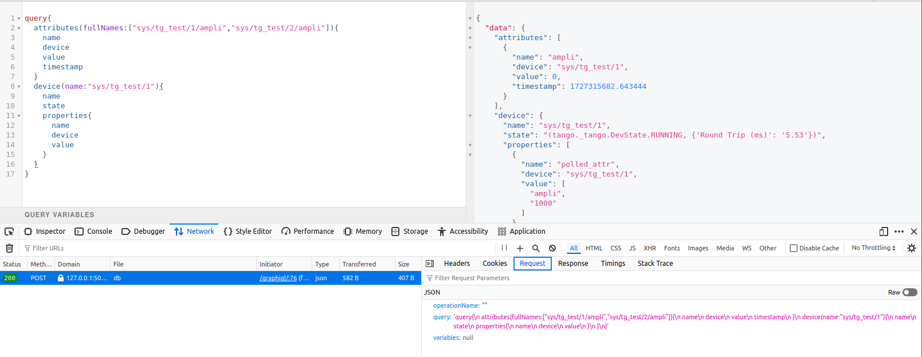Image resolution: width=922 pixels, height=357 pixels.
Task: Enable the Disable Cache checkbox
Action: point(794,248)
